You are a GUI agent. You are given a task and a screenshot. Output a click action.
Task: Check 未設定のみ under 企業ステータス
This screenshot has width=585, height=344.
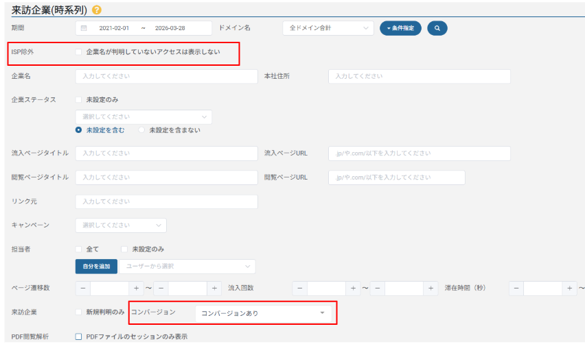(x=79, y=99)
